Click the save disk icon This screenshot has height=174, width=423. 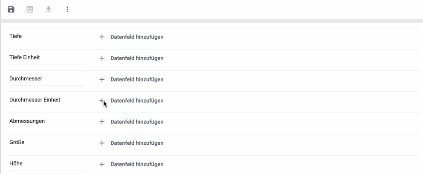11,9
